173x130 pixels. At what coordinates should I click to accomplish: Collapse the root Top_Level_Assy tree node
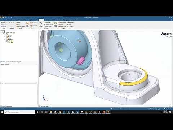(x=1, y=32)
